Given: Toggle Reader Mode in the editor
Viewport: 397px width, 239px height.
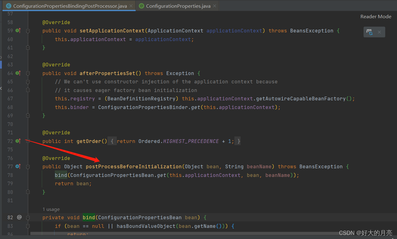Looking at the screenshot, I should coord(376,17).
